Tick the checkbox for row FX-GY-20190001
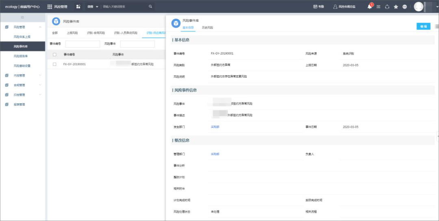439x221 pixels. tap(54, 64)
